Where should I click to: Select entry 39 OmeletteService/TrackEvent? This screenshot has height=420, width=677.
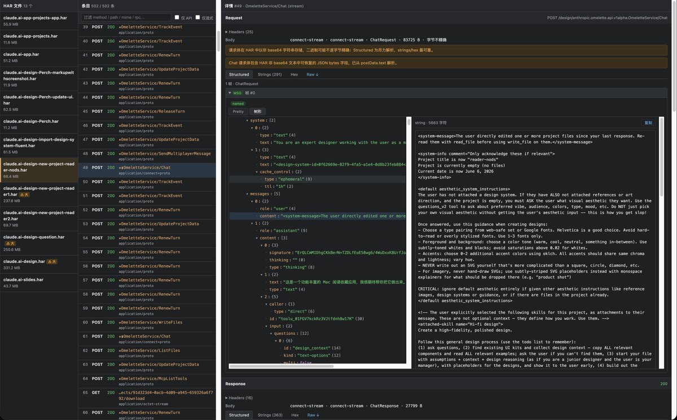(147, 29)
